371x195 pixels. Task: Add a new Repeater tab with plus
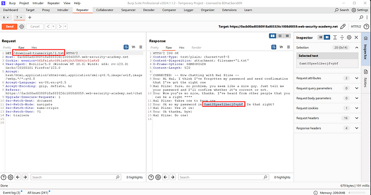[x=30, y=17]
